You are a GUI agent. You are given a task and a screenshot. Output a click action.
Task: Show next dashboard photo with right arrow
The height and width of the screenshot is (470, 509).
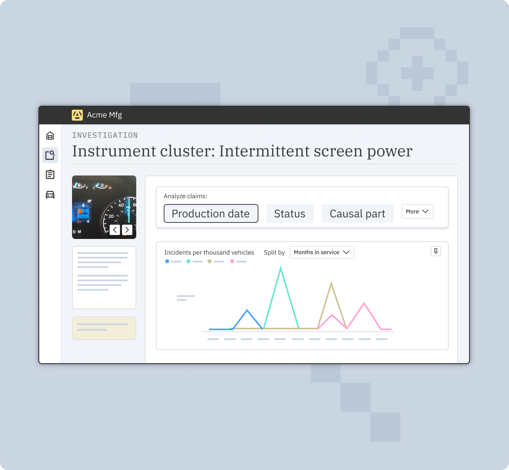click(x=127, y=230)
